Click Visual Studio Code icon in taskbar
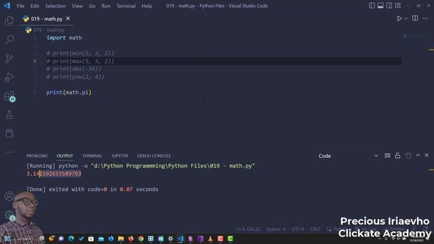434x244 pixels. [181, 239]
